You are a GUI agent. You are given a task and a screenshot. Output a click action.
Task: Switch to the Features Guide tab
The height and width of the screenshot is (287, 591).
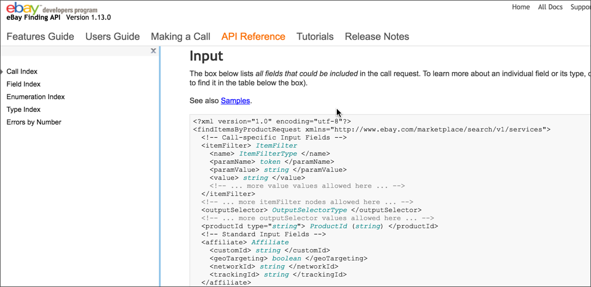pyautogui.click(x=40, y=36)
